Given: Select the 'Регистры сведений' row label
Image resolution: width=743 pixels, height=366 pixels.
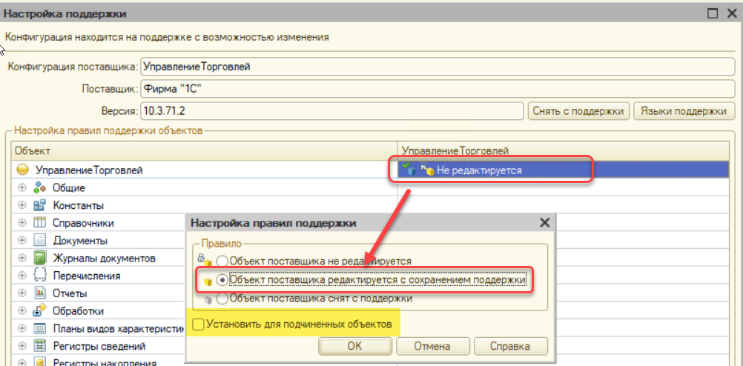Looking at the screenshot, I should tap(99, 346).
